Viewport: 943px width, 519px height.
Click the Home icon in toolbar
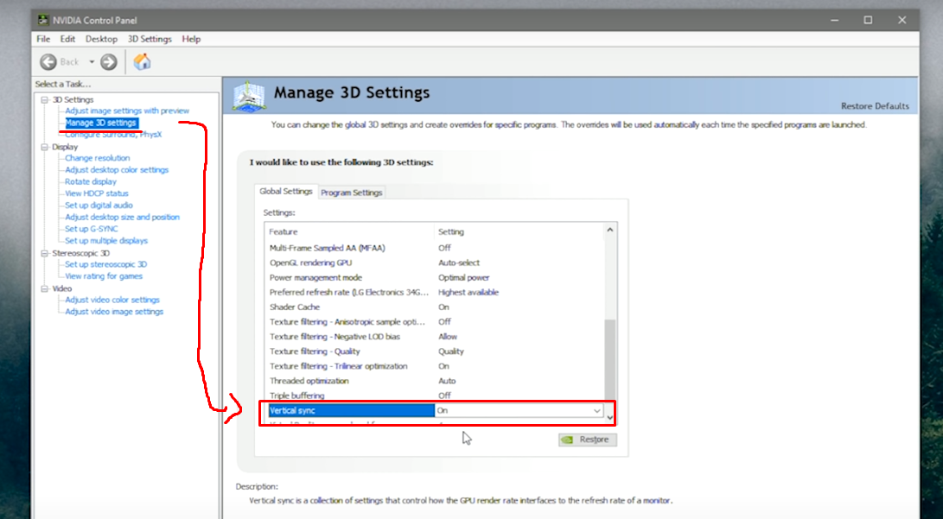(143, 61)
